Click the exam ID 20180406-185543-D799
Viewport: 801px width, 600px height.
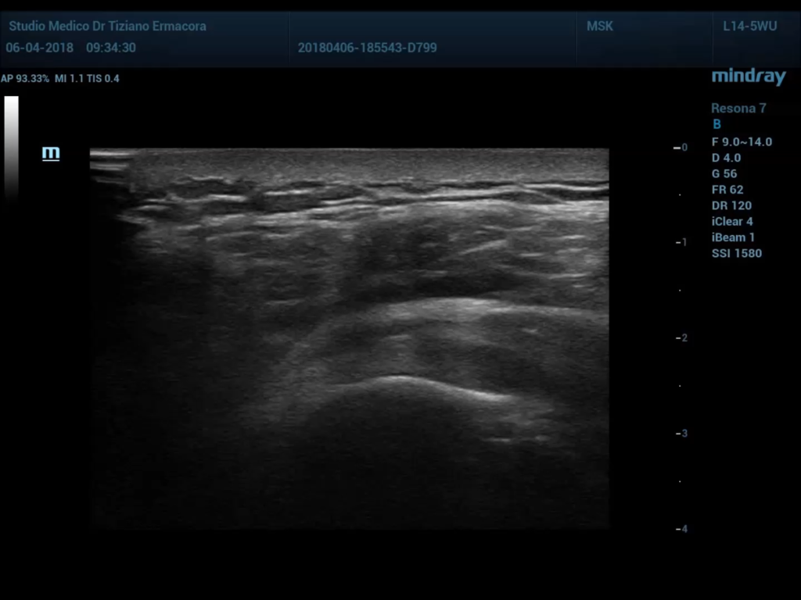tap(367, 48)
